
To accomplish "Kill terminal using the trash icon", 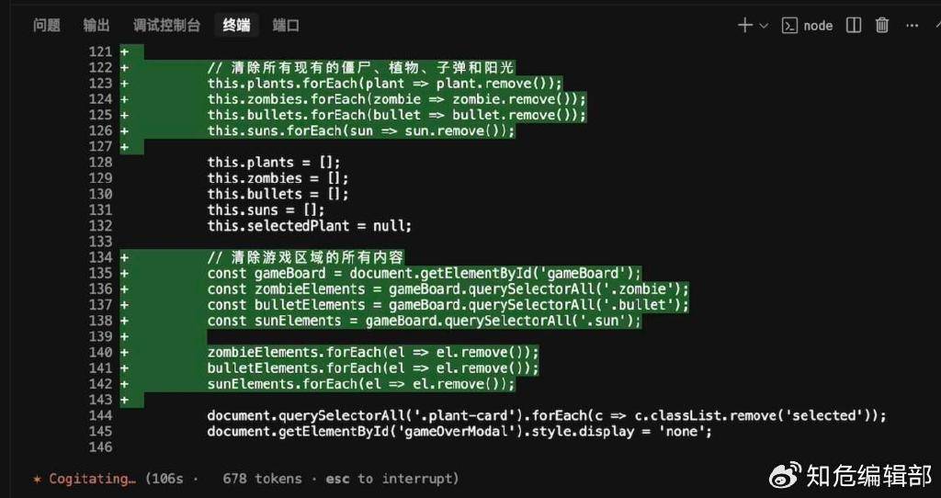I will [881, 25].
